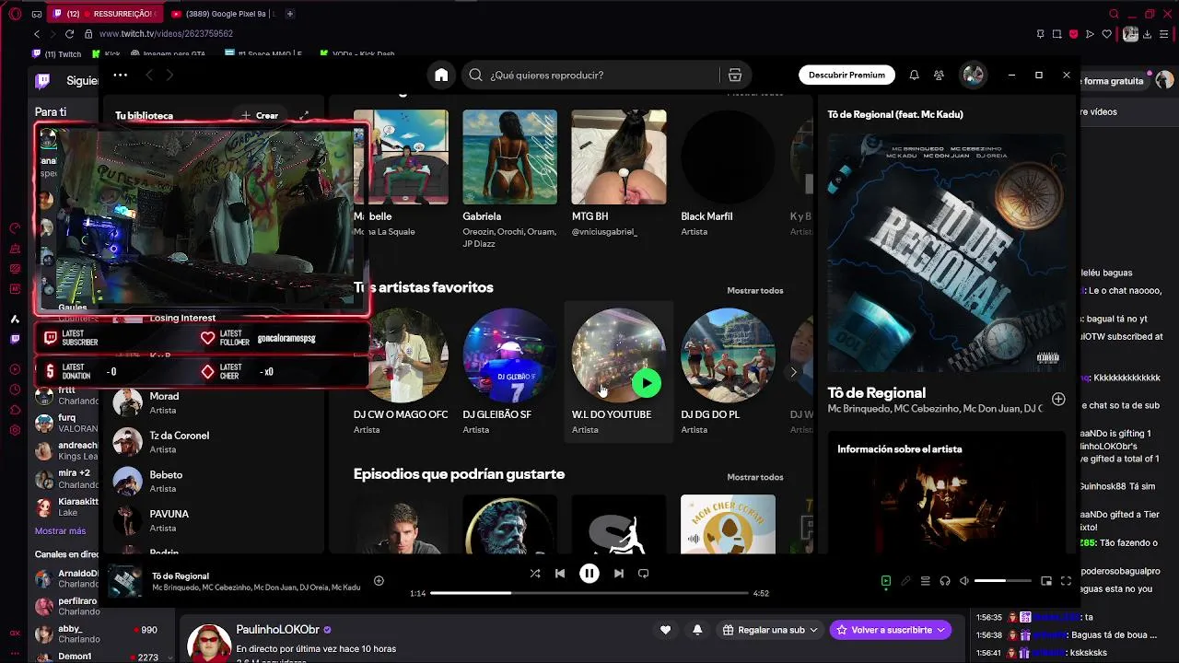This screenshot has width=1179, height=663.
Task: Pause the current song
Action: [589, 574]
